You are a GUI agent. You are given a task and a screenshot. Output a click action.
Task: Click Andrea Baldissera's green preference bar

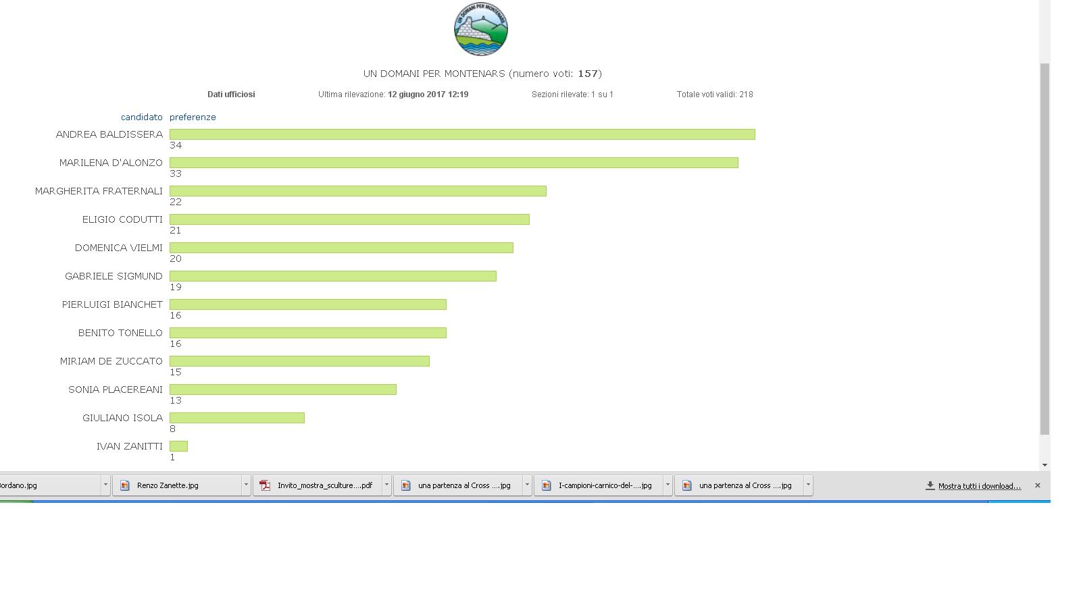(462, 134)
